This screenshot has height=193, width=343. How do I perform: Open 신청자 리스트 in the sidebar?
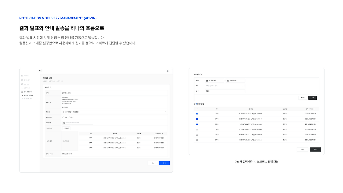tap(27, 88)
